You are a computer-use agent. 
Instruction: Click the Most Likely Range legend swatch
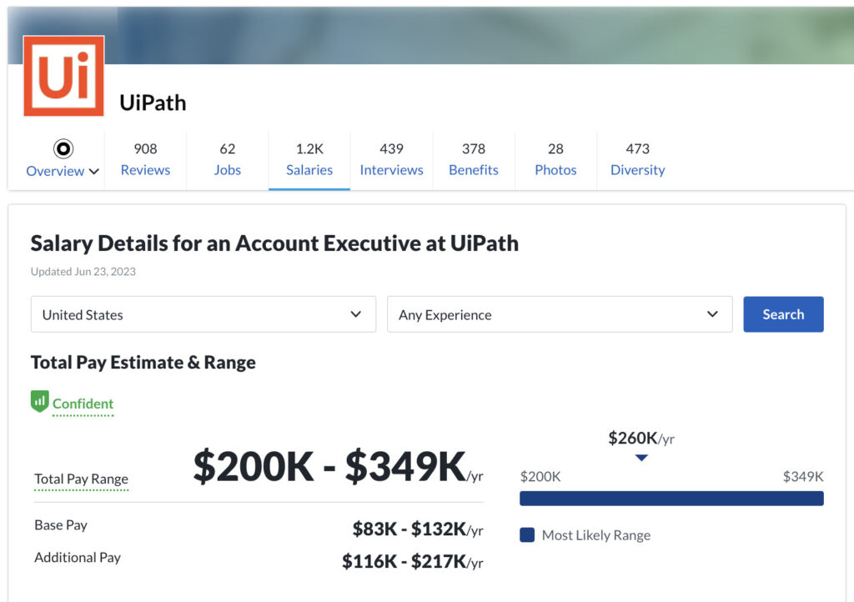coord(527,534)
